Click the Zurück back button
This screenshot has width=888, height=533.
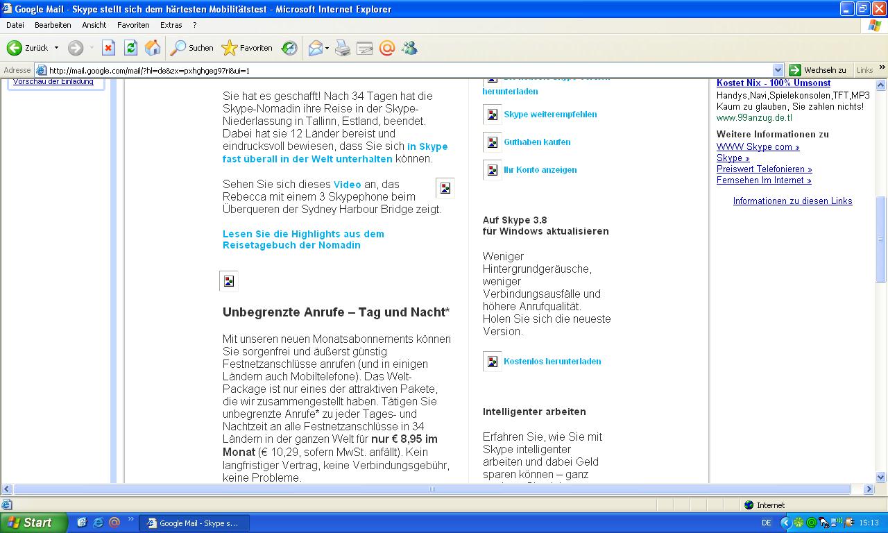click(27, 48)
